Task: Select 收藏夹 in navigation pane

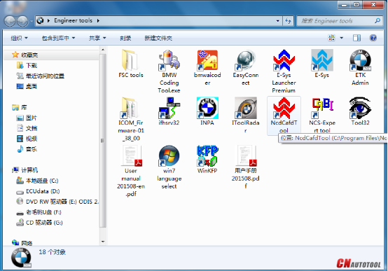Action: point(29,55)
